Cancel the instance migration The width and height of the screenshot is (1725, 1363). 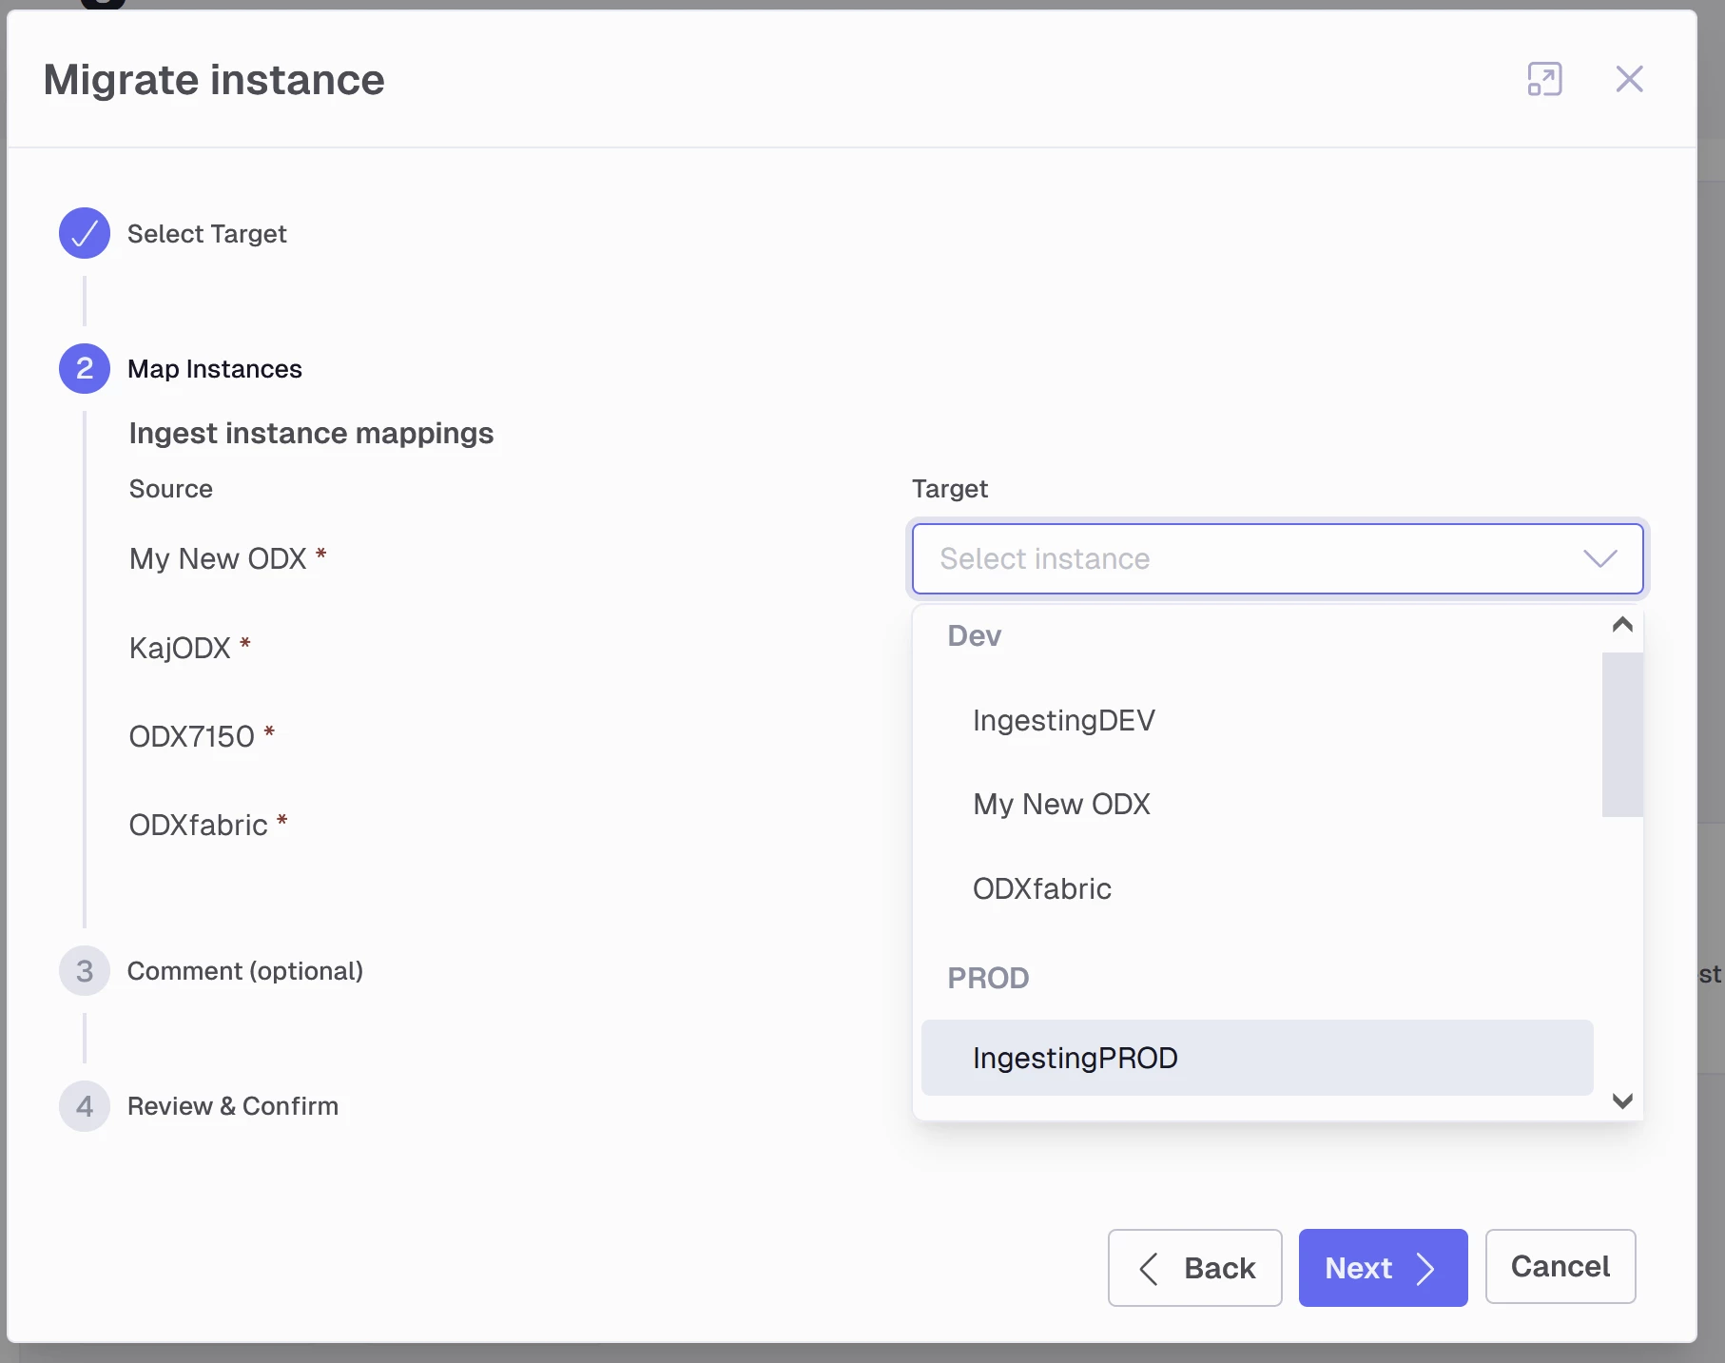(x=1560, y=1266)
